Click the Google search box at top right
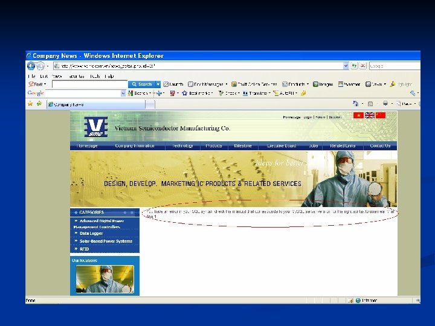The height and width of the screenshot is (326, 435). coord(395,66)
